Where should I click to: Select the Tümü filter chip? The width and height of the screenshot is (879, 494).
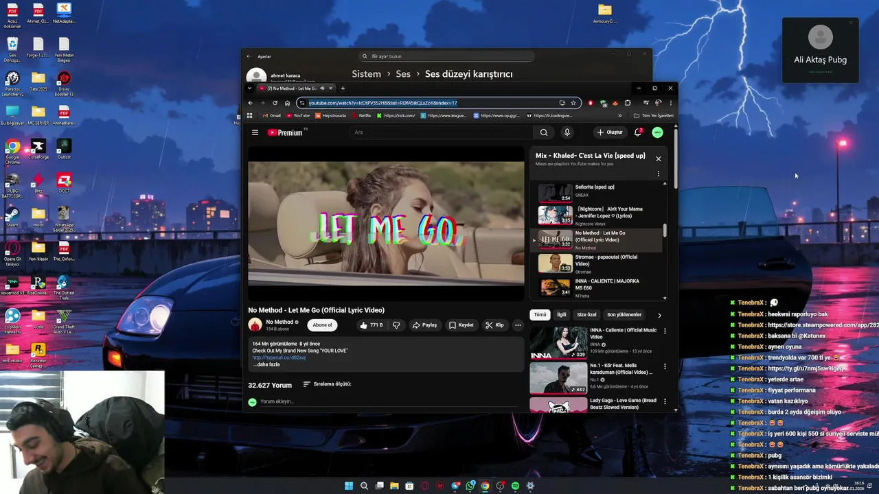point(540,315)
